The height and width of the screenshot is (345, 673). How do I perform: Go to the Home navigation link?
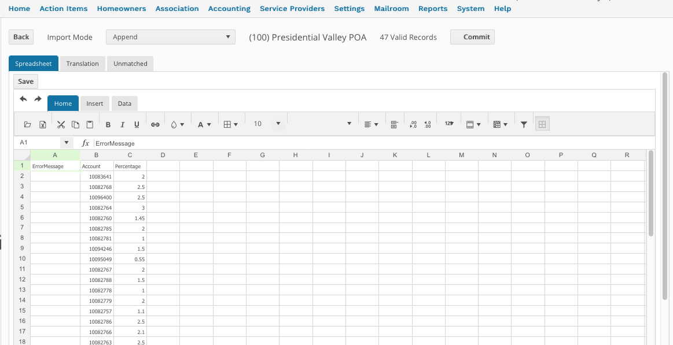[19, 9]
